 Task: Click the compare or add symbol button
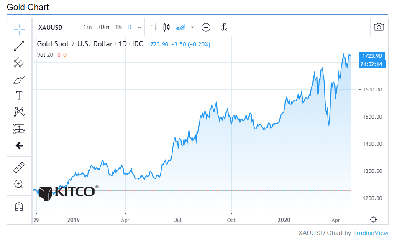click(x=206, y=27)
